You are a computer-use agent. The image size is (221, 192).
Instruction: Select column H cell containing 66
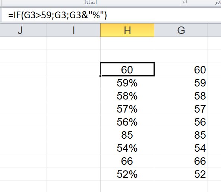pos(127,161)
